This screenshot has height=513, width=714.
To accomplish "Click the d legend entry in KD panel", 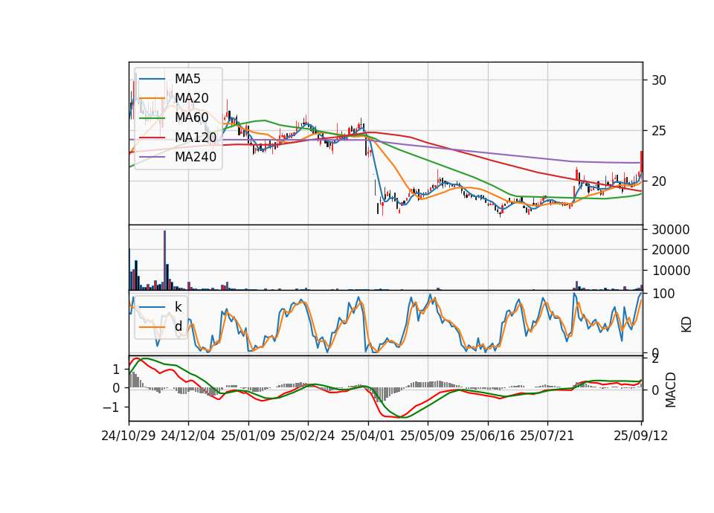I will coord(178,326).
